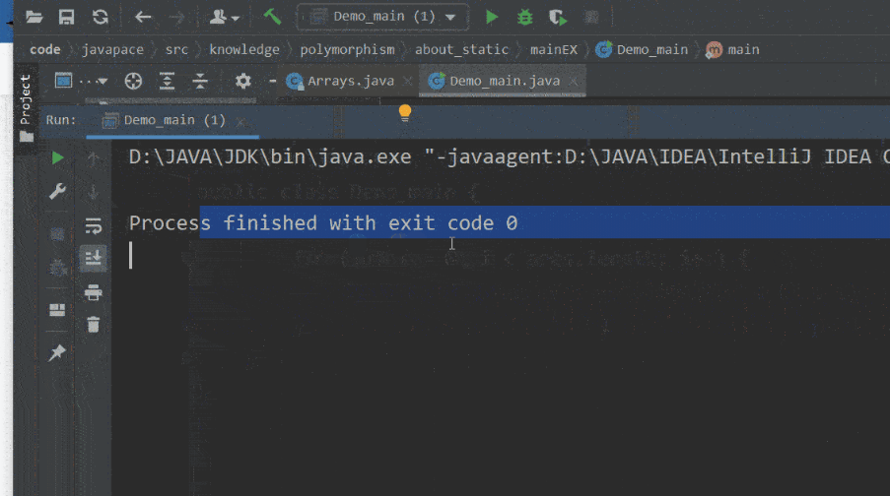Click 'Process finished with exit code 0' line

click(323, 222)
